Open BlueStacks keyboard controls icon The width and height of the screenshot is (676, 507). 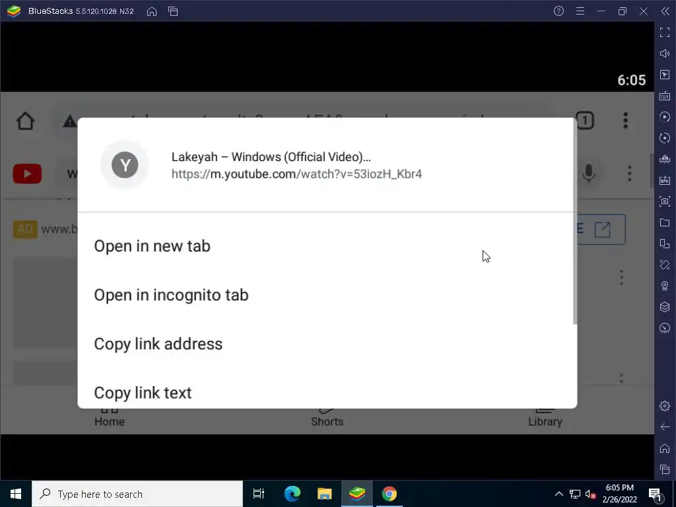coord(665,96)
